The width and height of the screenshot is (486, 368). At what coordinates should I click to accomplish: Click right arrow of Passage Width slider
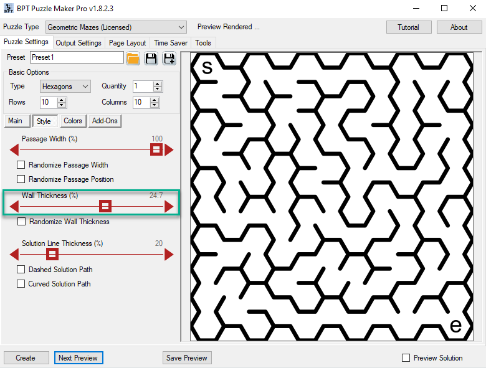(169, 150)
